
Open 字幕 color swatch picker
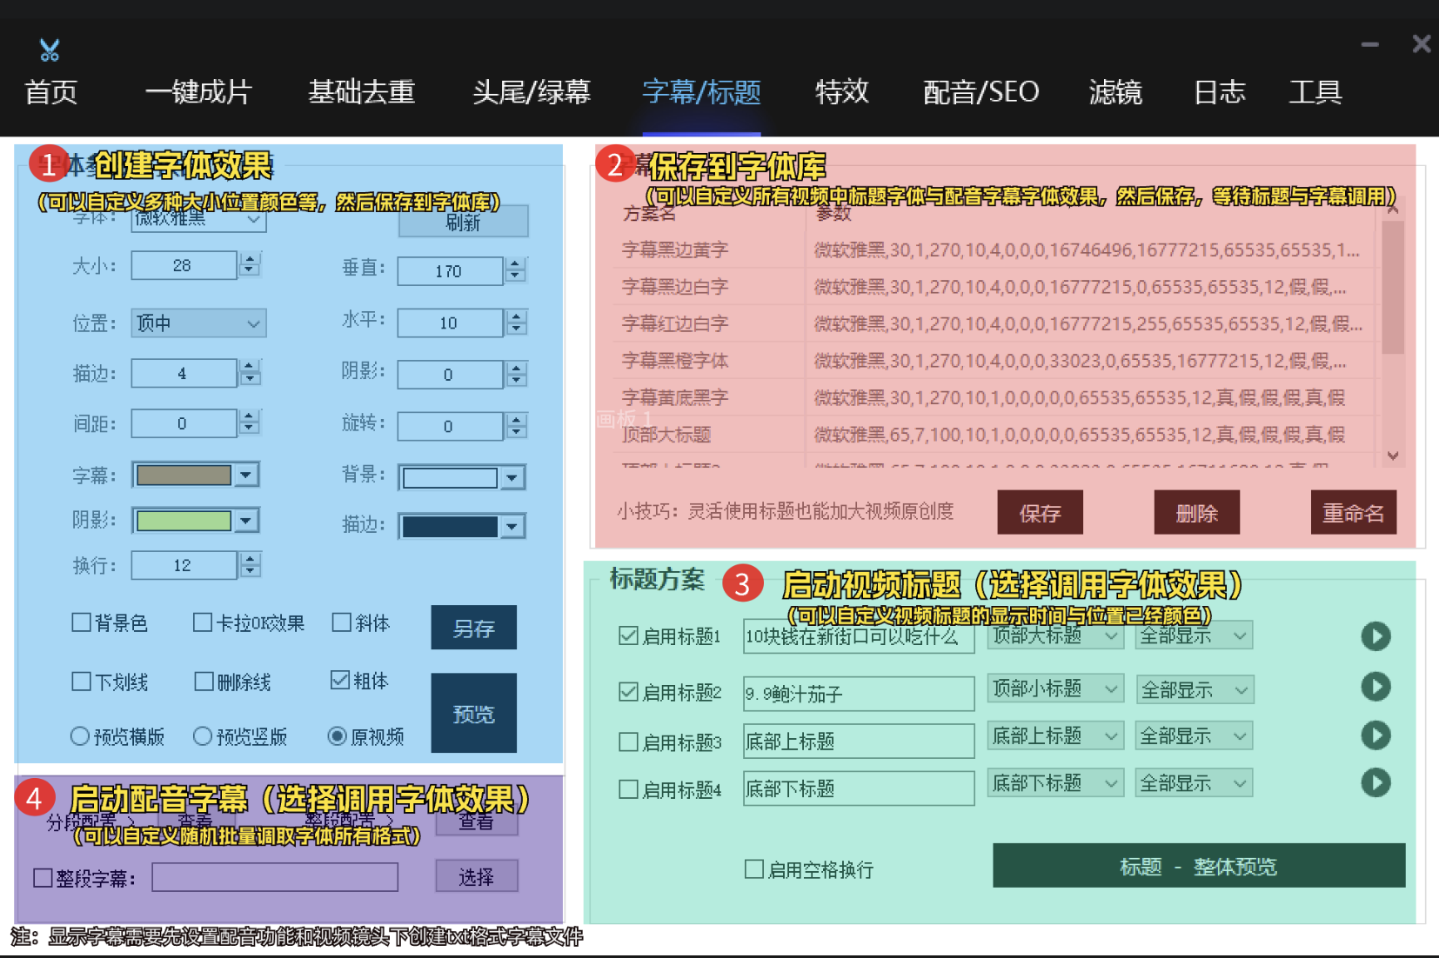tap(196, 475)
